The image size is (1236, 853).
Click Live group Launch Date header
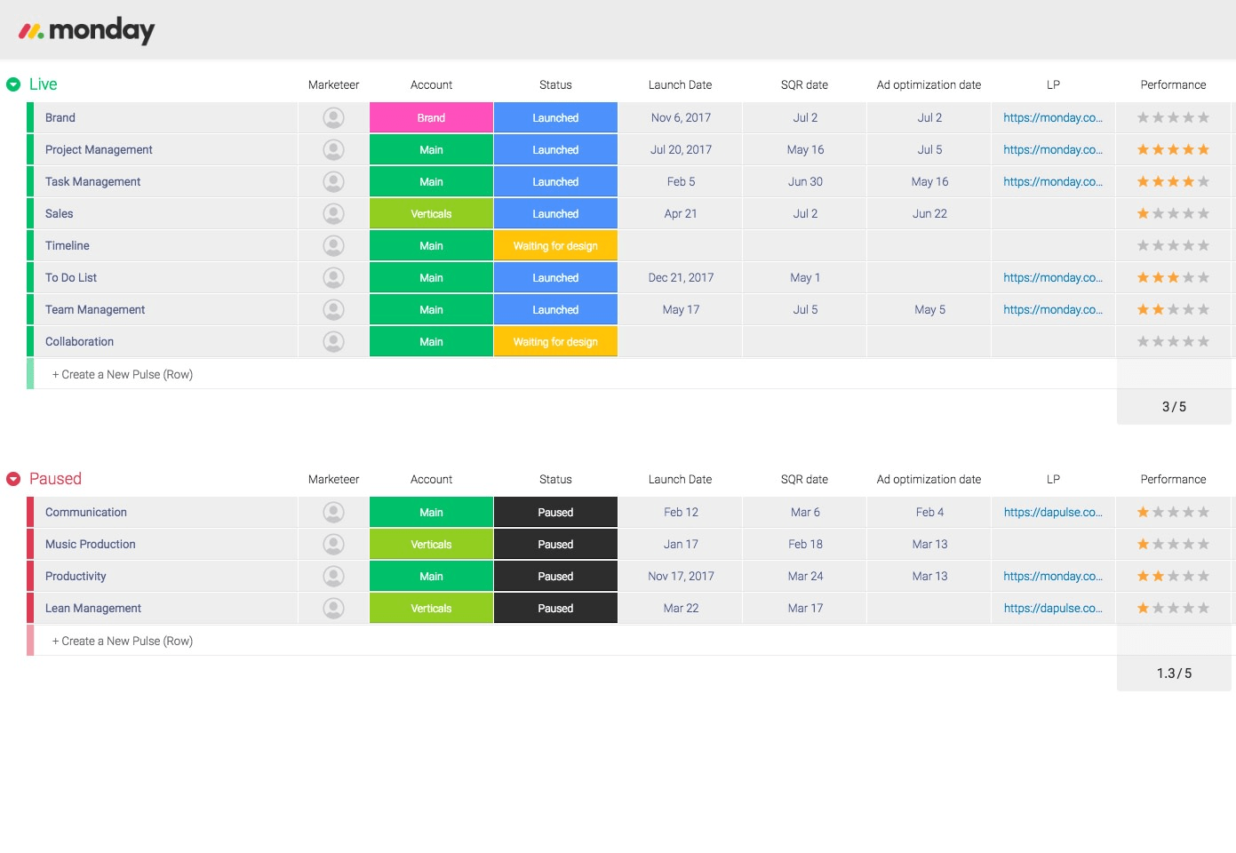(x=680, y=84)
